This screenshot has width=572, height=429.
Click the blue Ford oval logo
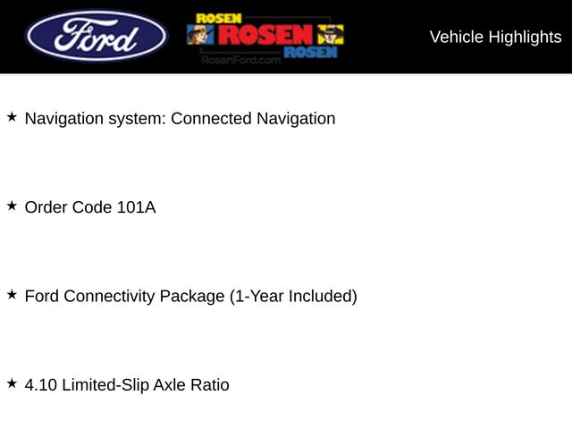[x=97, y=37]
